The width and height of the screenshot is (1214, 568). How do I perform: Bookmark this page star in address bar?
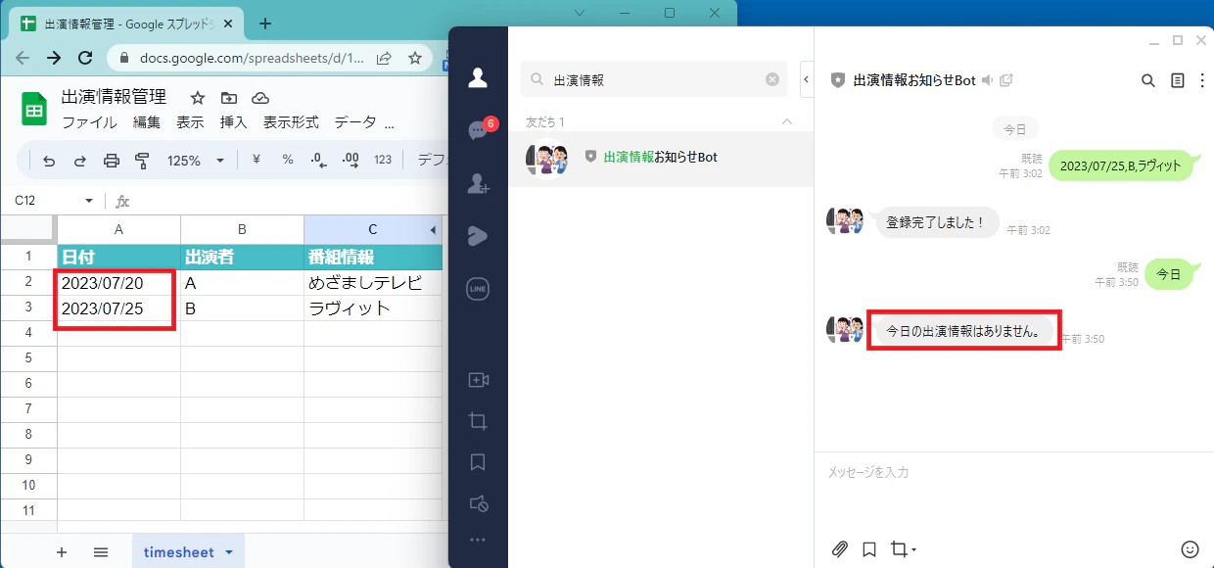pyautogui.click(x=414, y=58)
